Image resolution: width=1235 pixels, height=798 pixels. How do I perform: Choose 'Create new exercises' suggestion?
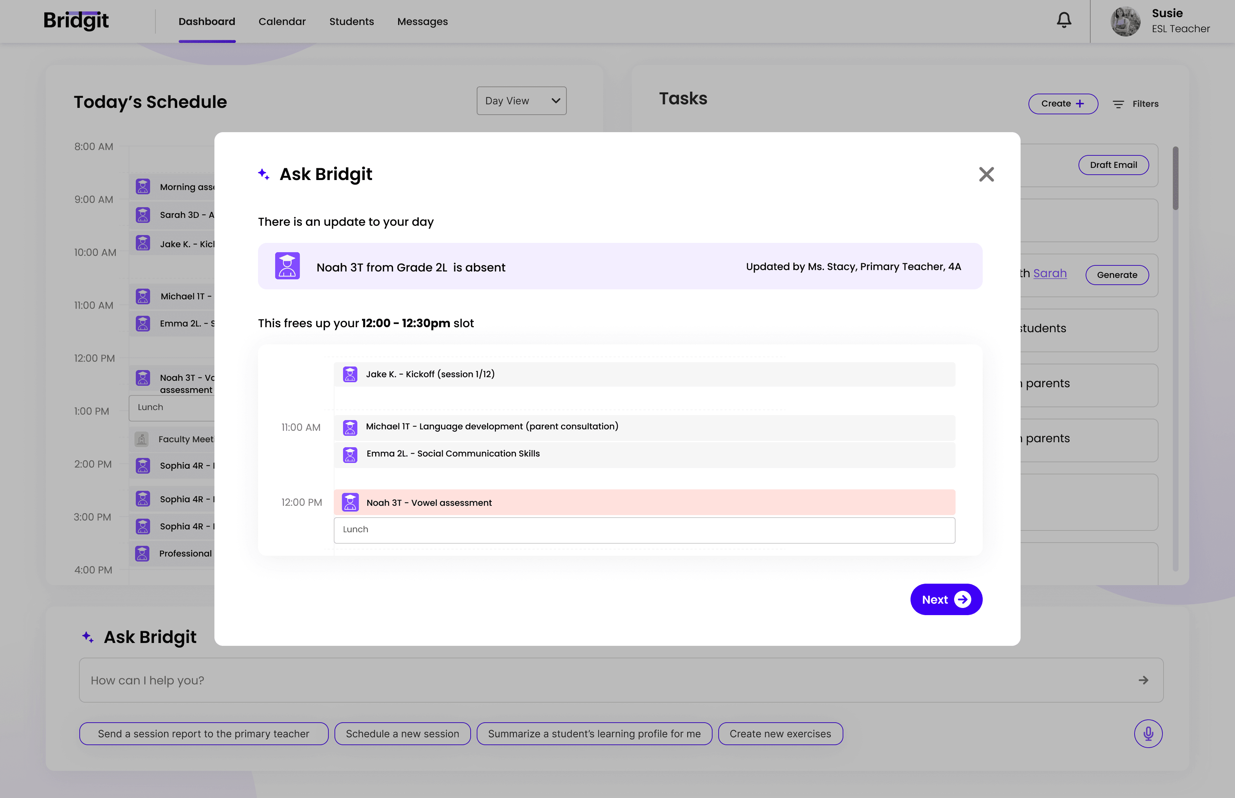pyautogui.click(x=780, y=733)
